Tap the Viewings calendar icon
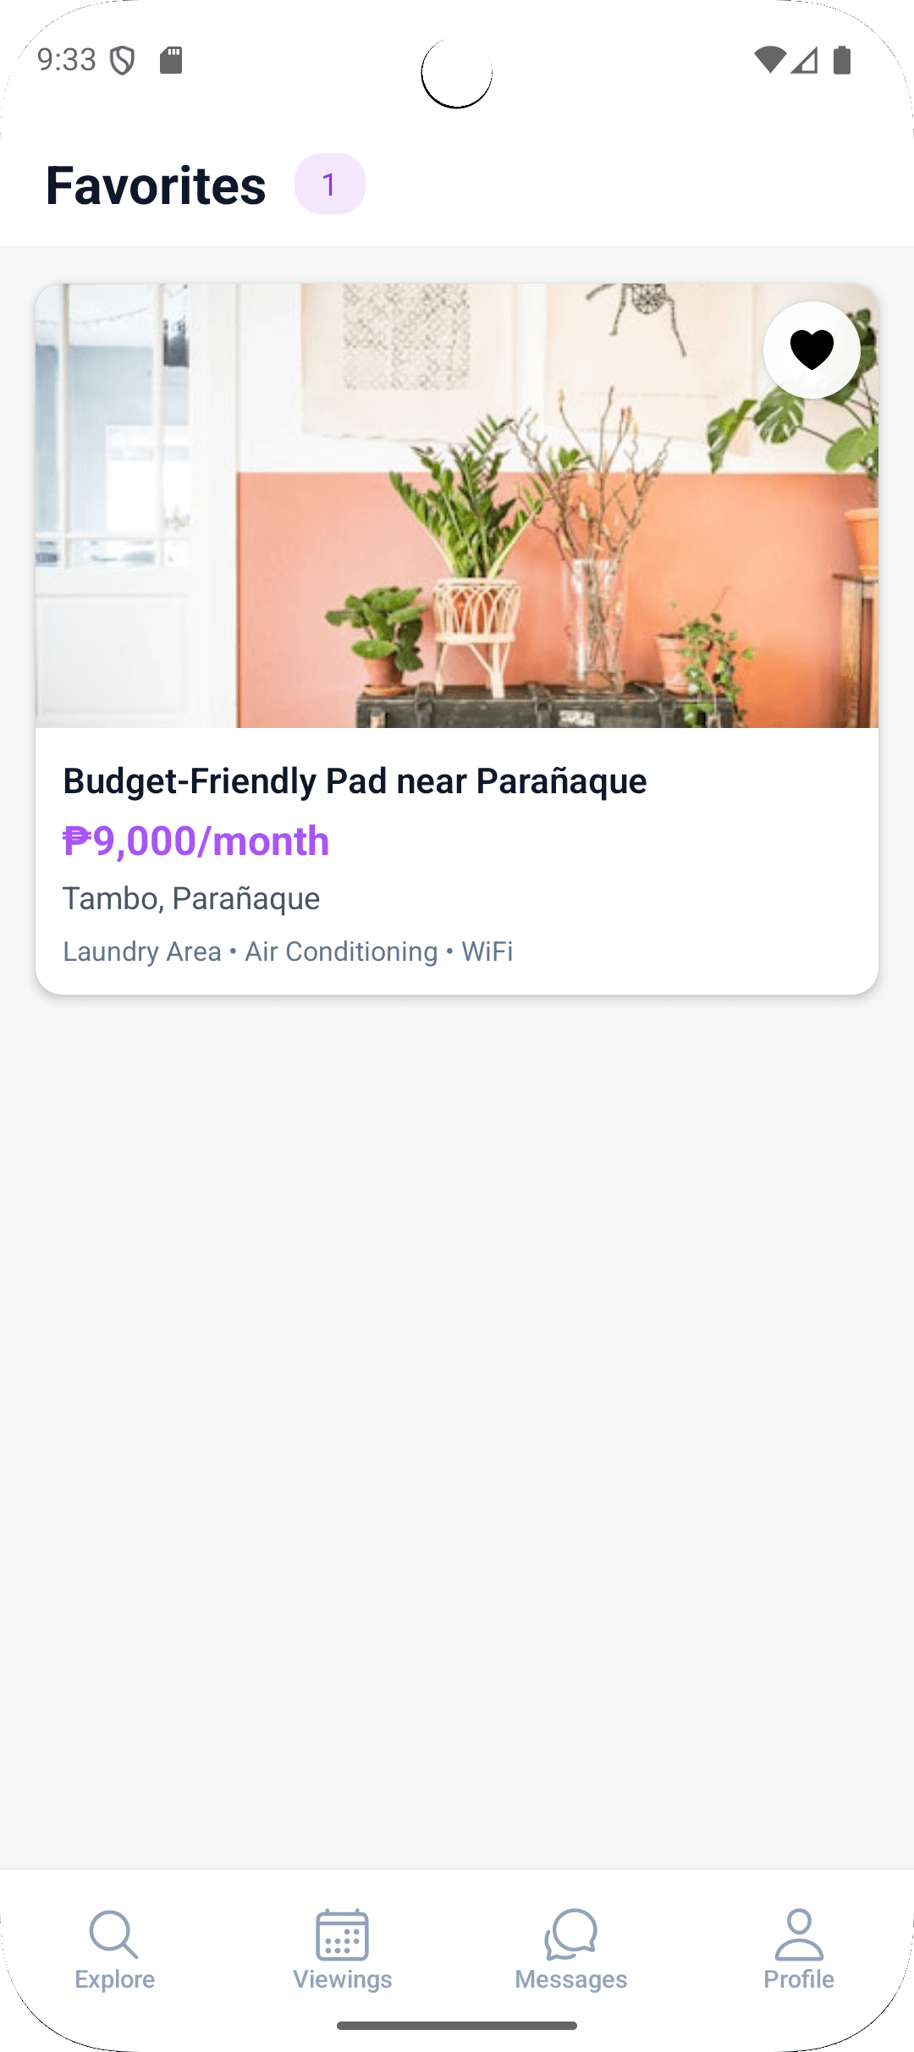The height and width of the screenshot is (2052, 914). (x=342, y=1933)
